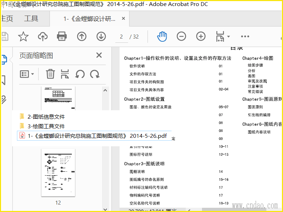Open attachments paperclip sidebar icon

click(x=4, y=100)
